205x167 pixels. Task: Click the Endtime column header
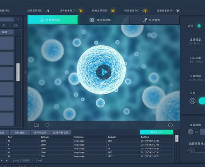145,137
